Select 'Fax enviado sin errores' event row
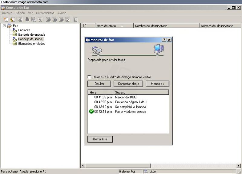242x174 pixels. coord(130,112)
